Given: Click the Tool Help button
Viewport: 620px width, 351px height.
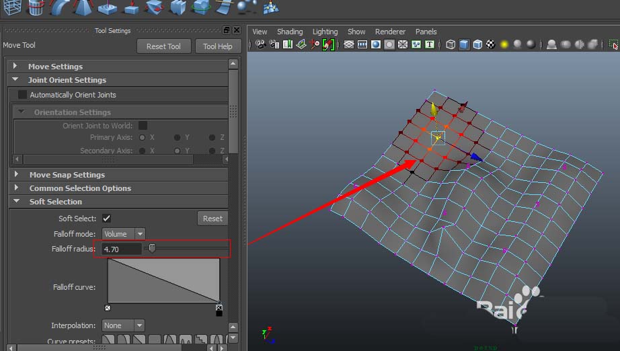Looking at the screenshot, I should tap(217, 46).
